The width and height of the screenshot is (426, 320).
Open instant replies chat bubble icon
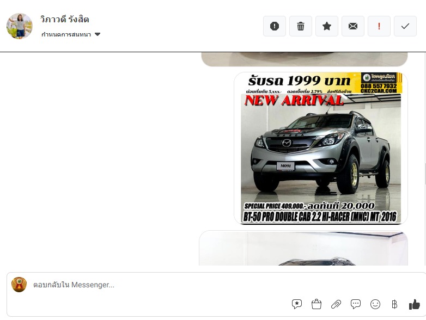click(356, 304)
